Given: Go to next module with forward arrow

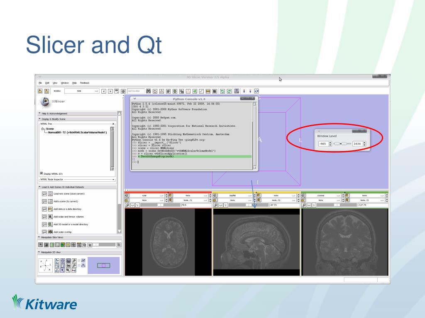Looking at the screenshot, I should [110, 91].
